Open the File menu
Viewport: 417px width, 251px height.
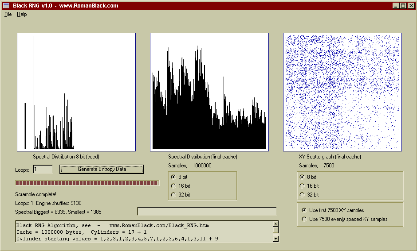tap(8, 14)
